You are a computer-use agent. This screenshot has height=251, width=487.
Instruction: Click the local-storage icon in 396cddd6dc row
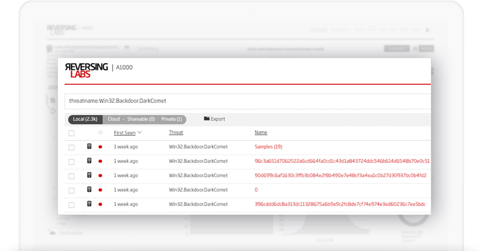point(89,204)
